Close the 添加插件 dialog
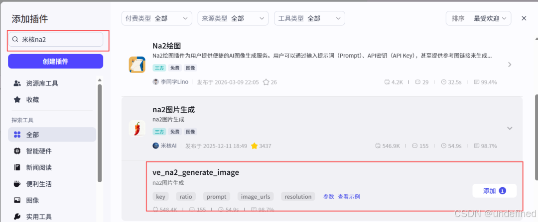 click(524, 18)
